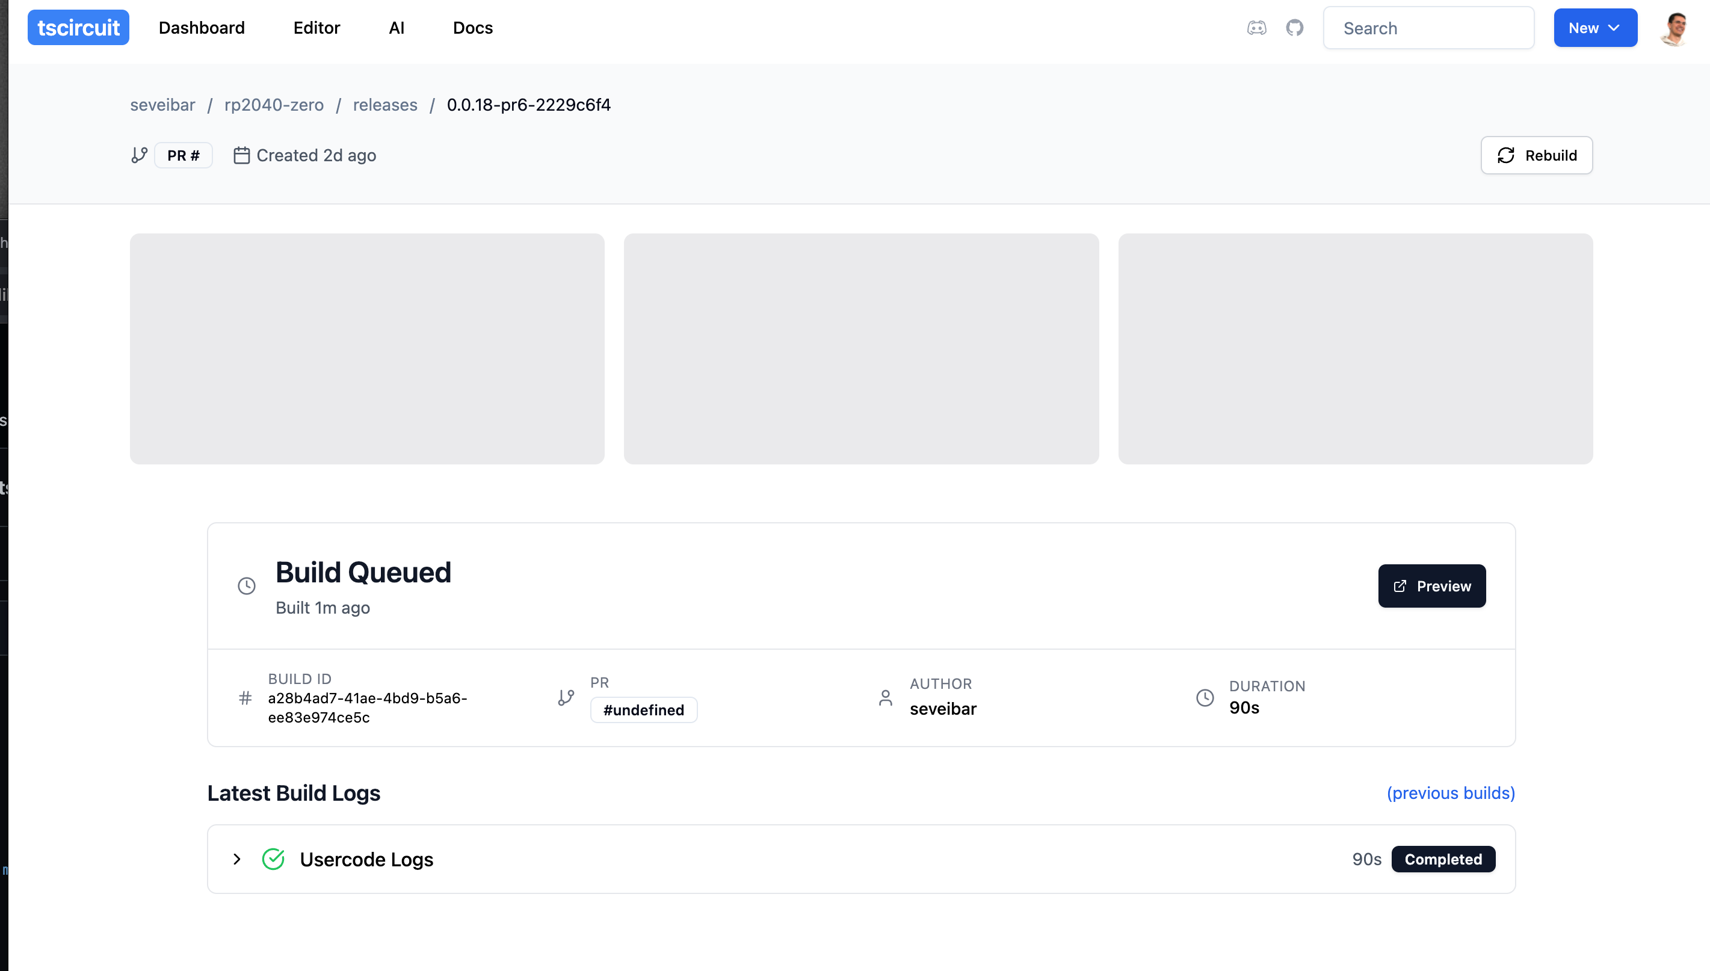
Task: Click the clock icon beside Build Queued
Action: click(x=247, y=585)
